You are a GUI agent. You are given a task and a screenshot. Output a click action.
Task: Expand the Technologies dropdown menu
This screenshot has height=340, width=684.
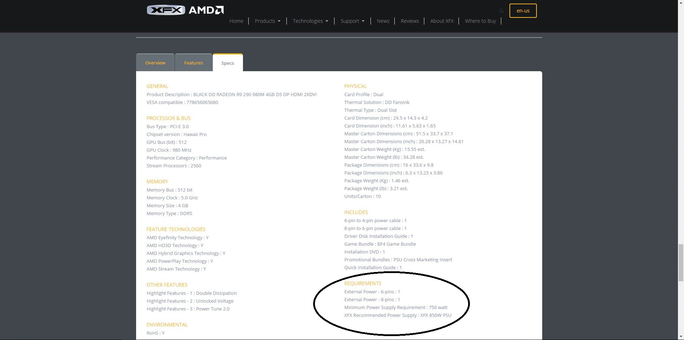(310, 21)
